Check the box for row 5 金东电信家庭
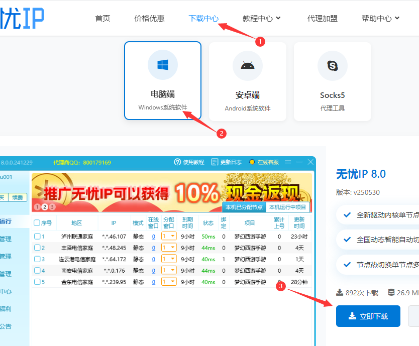The image size is (419, 346). 37,282
